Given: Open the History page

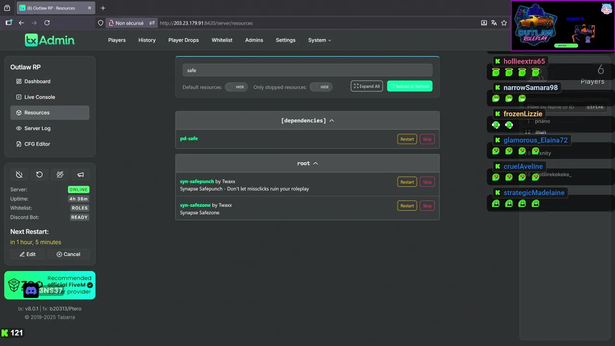Looking at the screenshot, I should pos(147,40).
